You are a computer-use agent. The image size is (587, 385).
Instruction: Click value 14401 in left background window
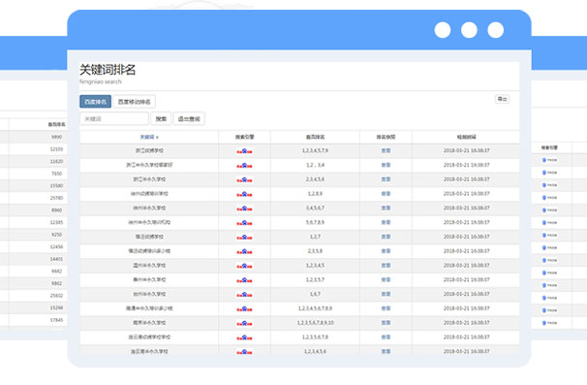click(x=56, y=259)
